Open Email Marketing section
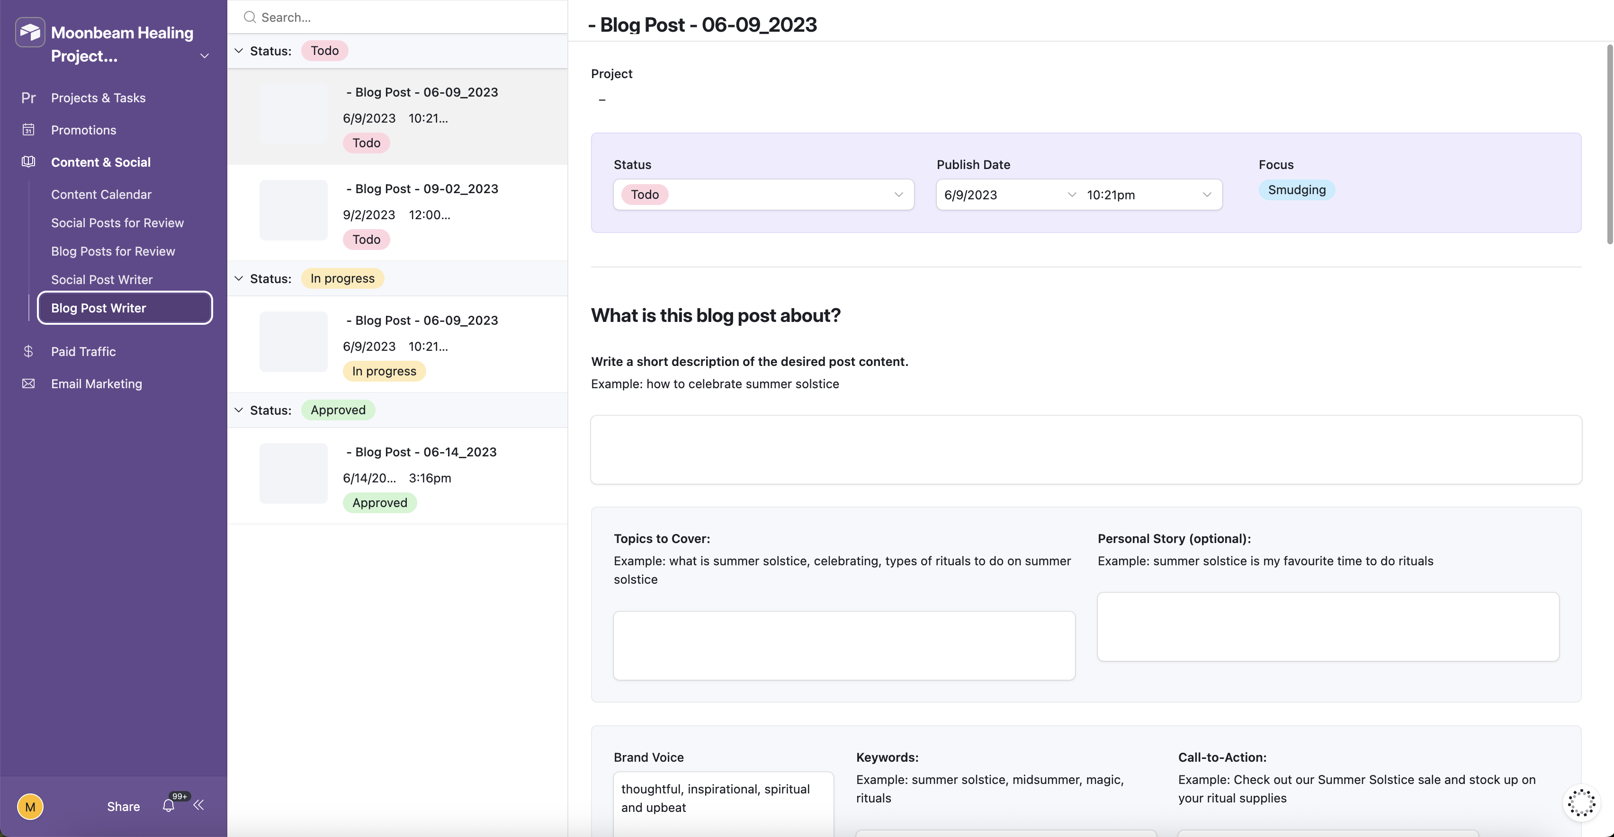 [97, 383]
